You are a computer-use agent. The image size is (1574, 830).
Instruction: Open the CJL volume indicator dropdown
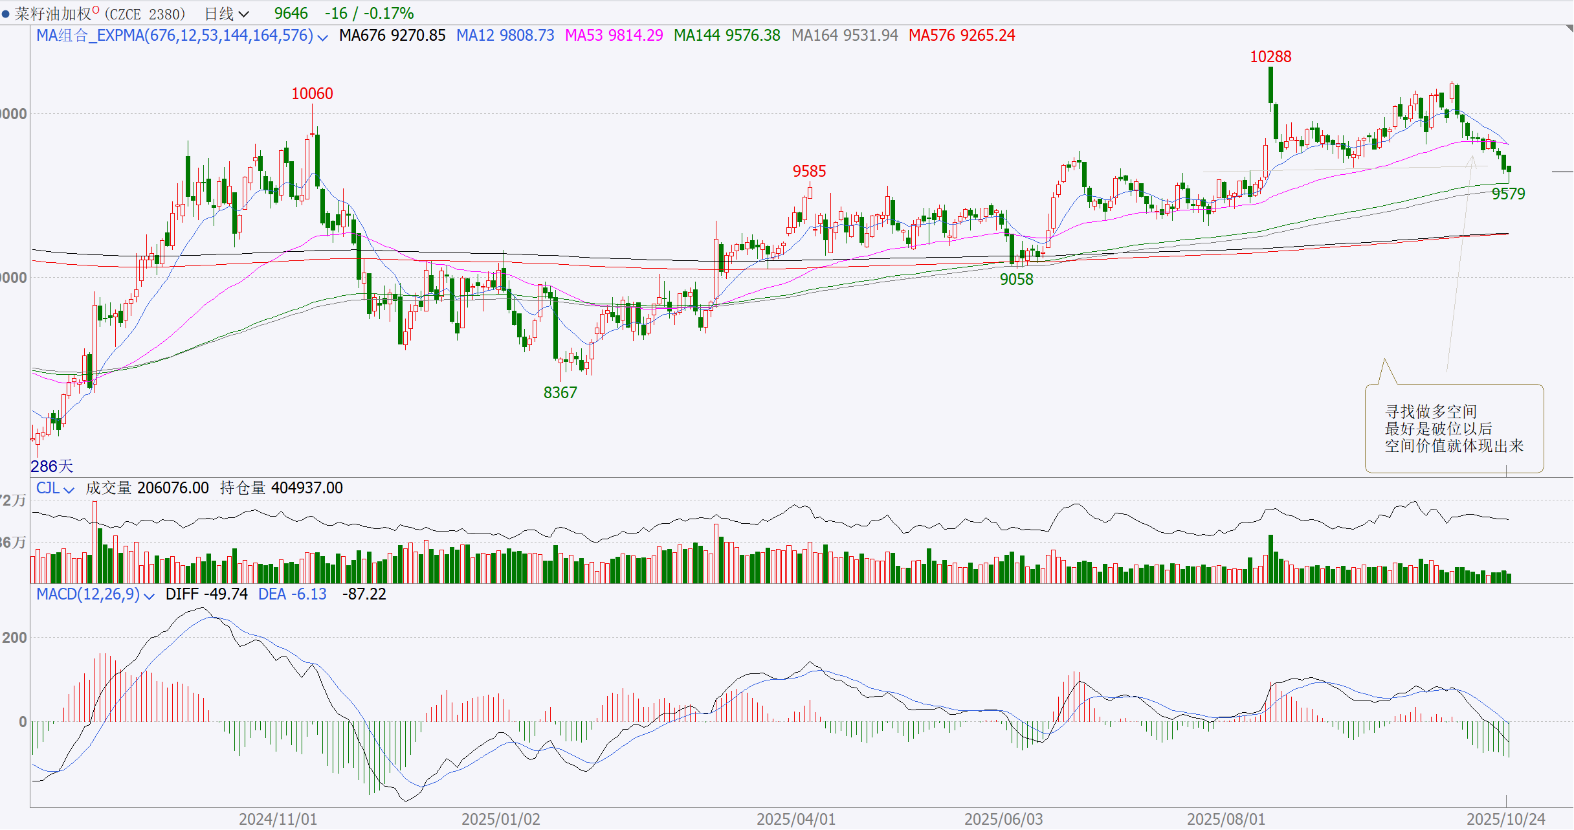pyautogui.click(x=69, y=490)
